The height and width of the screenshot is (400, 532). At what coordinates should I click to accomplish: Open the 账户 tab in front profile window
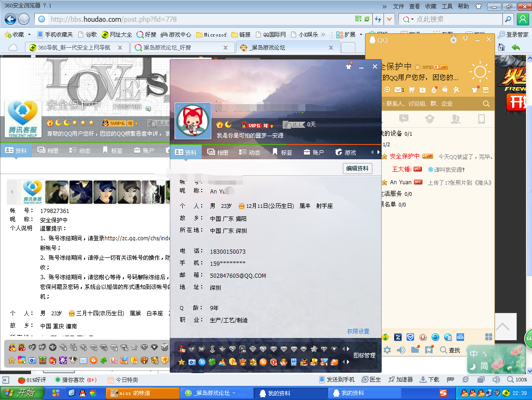[314, 152]
